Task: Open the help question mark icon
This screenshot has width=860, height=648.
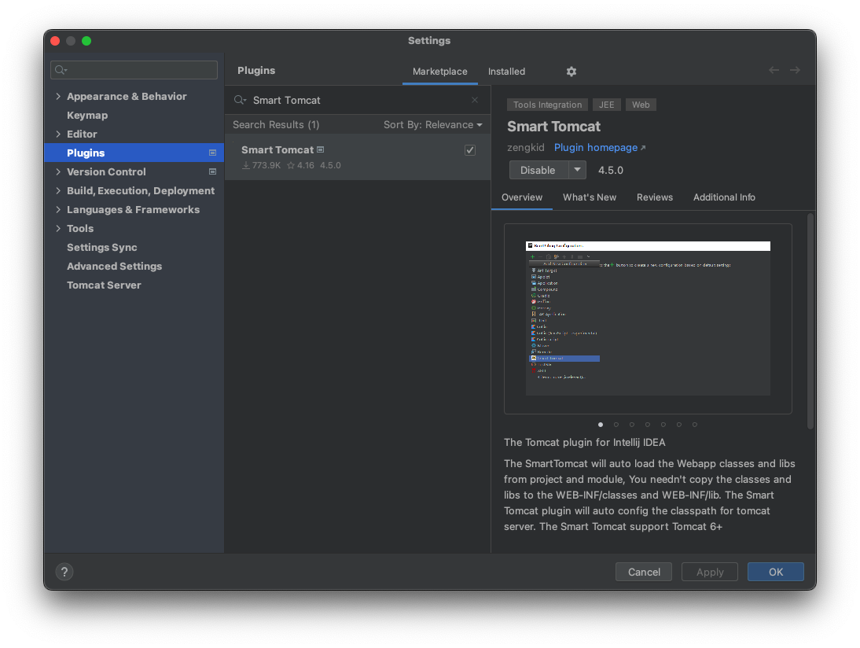Action: point(64,572)
